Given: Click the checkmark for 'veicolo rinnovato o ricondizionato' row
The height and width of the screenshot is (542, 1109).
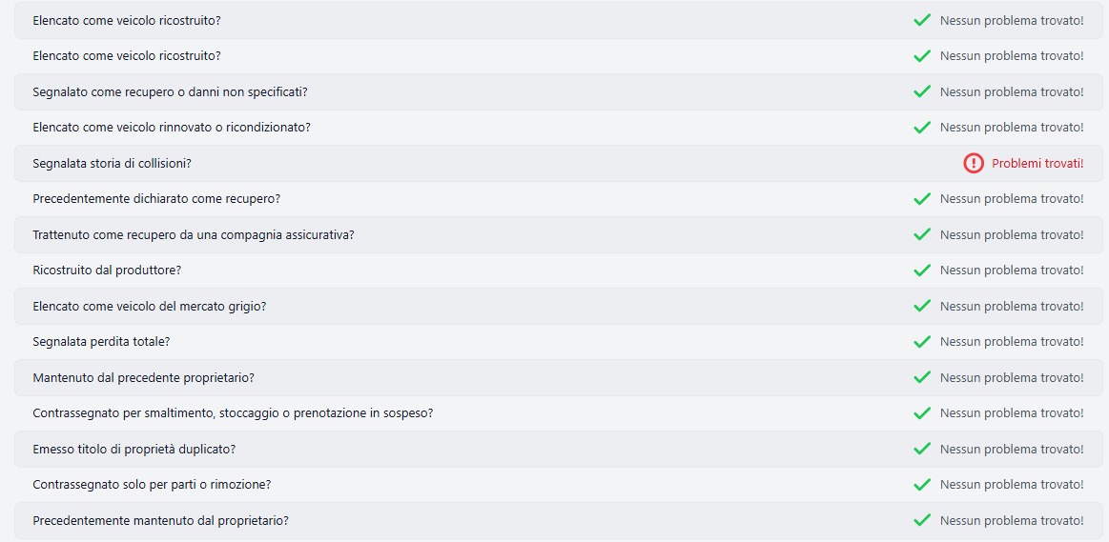Looking at the screenshot, I should tap(922, 128).
